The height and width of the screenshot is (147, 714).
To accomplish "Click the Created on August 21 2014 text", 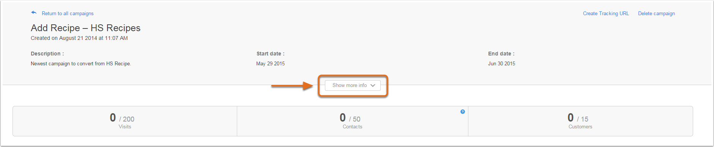I will tap(79, 38).
